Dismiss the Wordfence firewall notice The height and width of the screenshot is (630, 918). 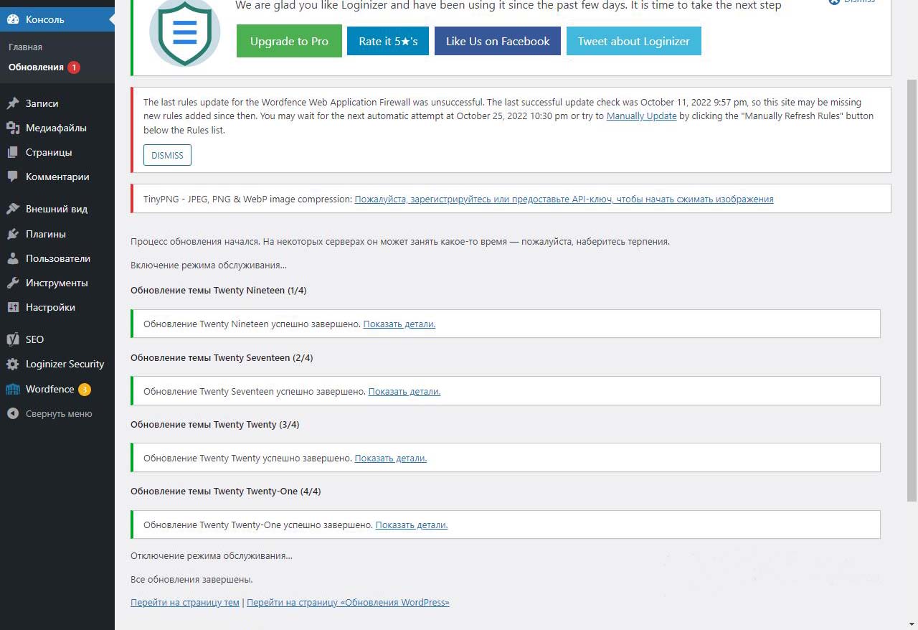[x=167, y=156]
